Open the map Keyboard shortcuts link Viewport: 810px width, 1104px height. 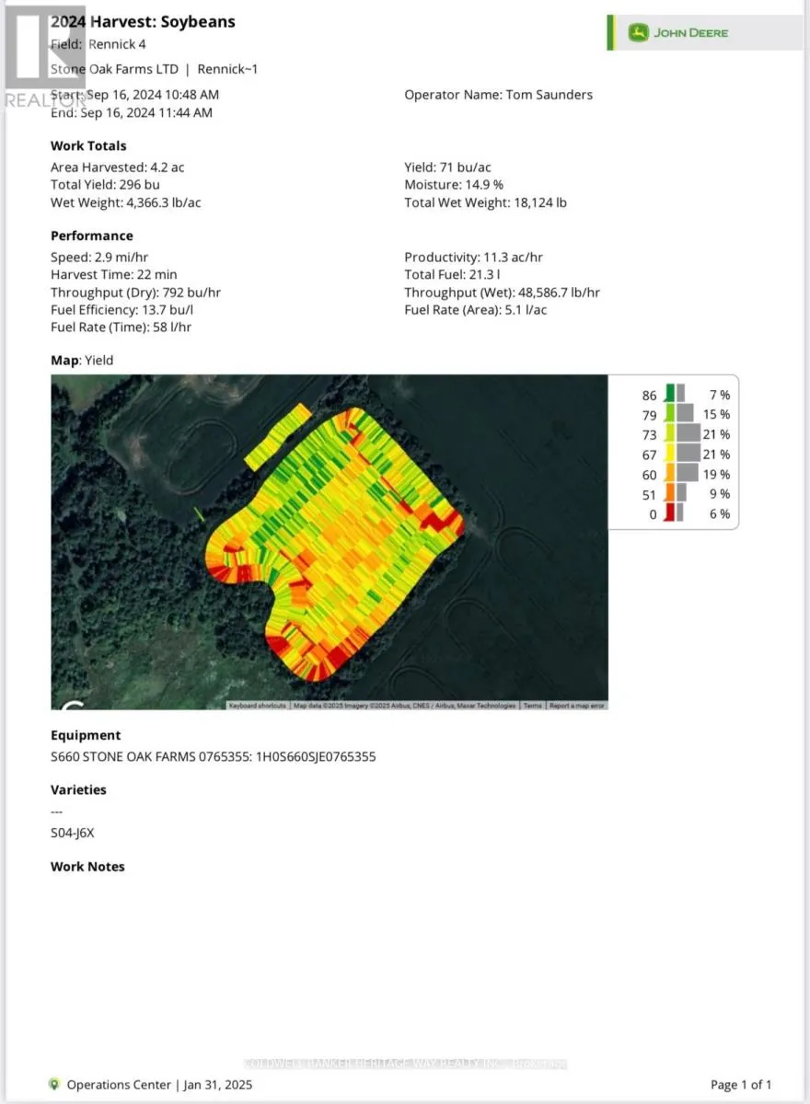click(x=258, y=706)
